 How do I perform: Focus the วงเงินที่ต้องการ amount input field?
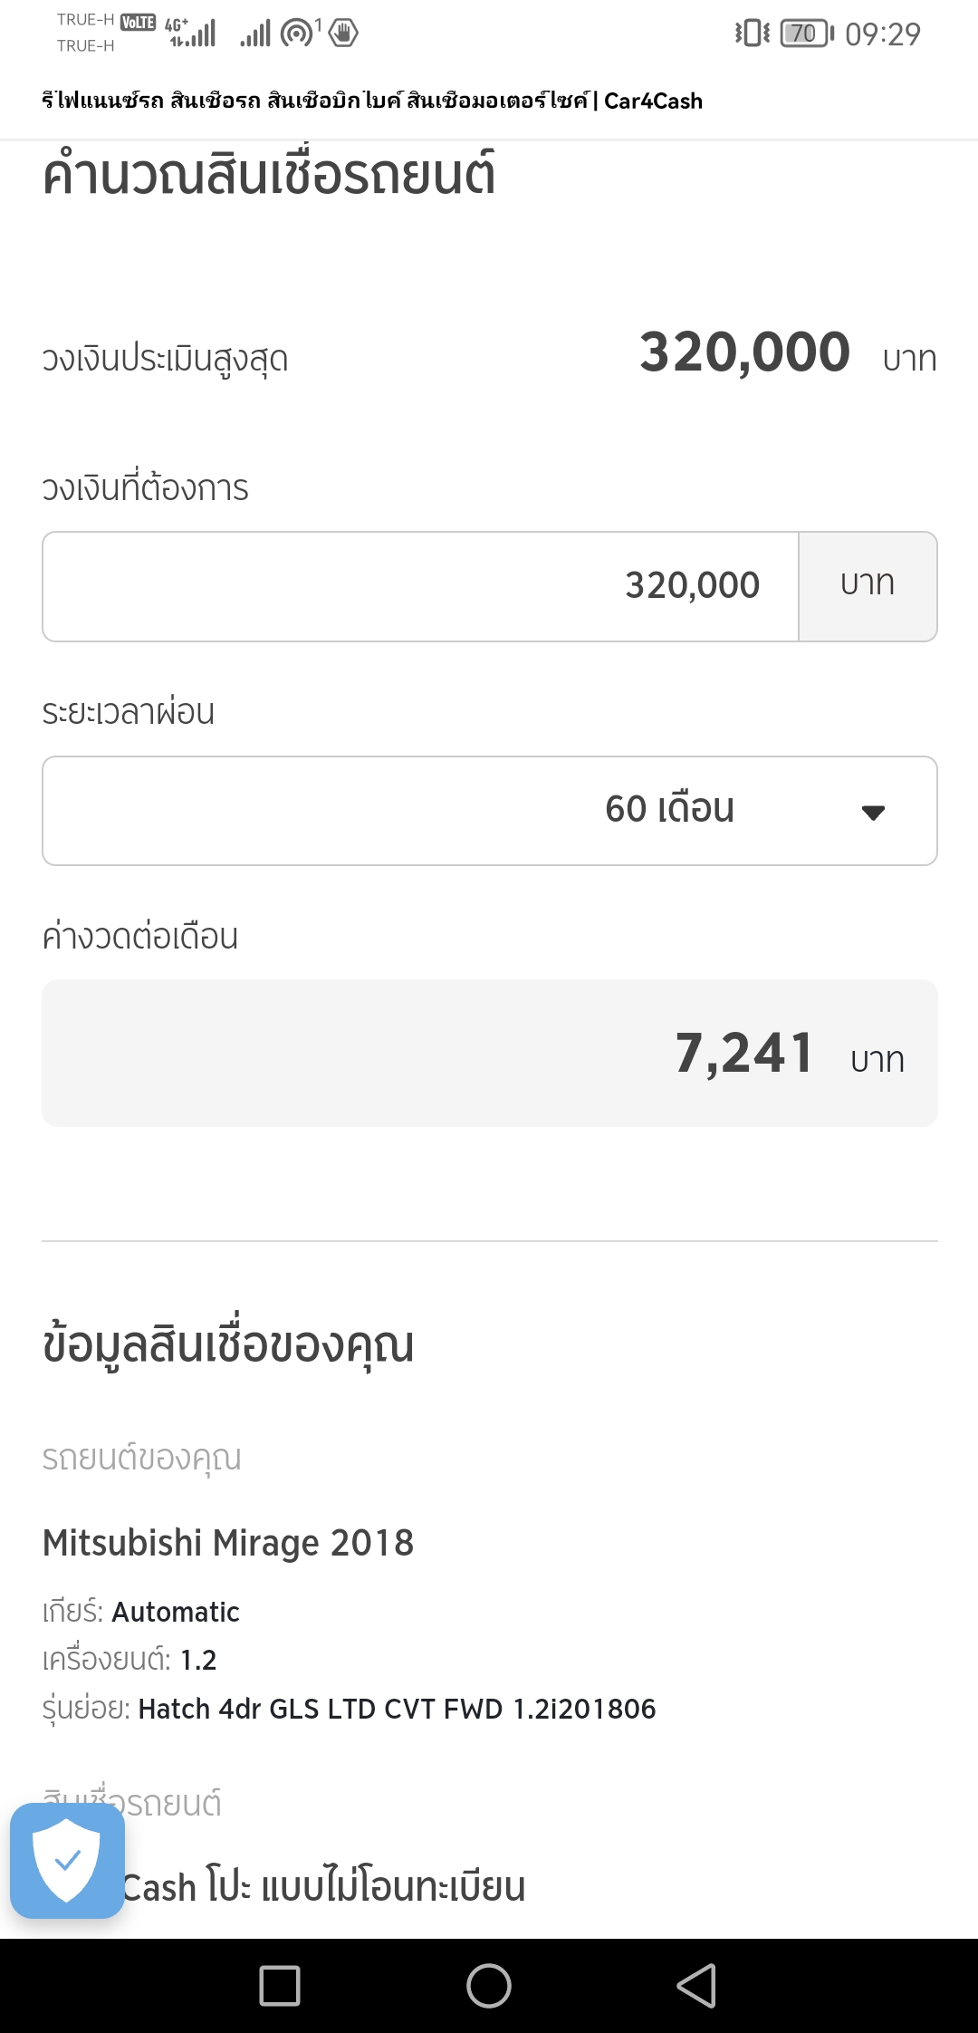click(x=420, y=586)
